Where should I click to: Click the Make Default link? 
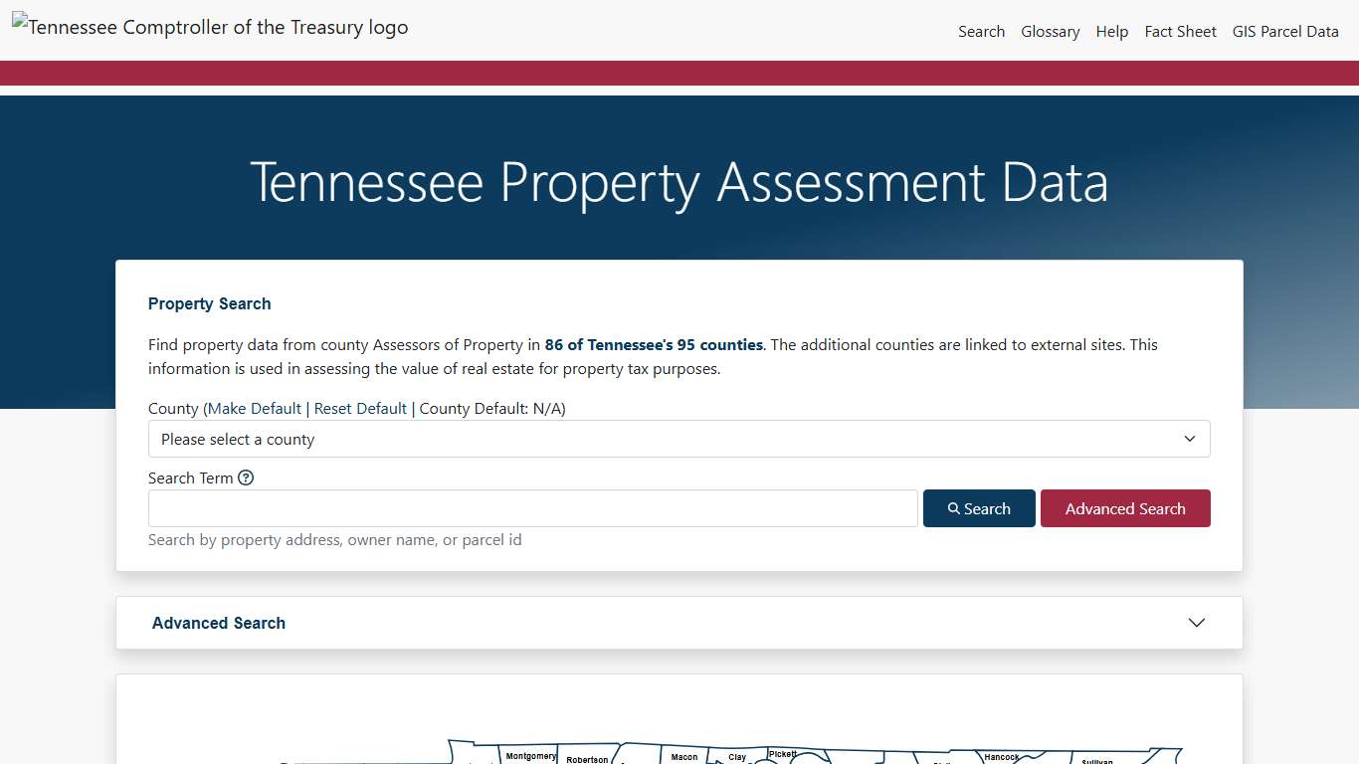click(x=255, y=408)
